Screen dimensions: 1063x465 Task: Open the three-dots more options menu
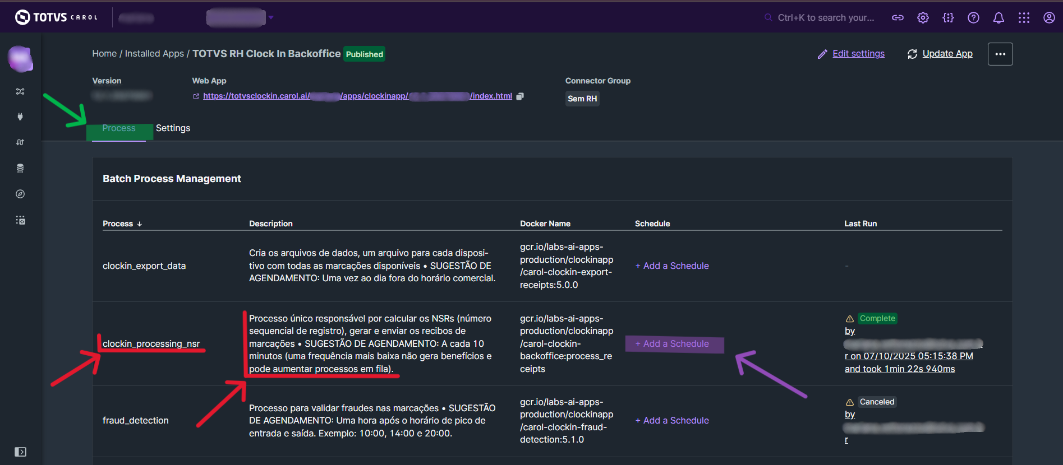1000,54
